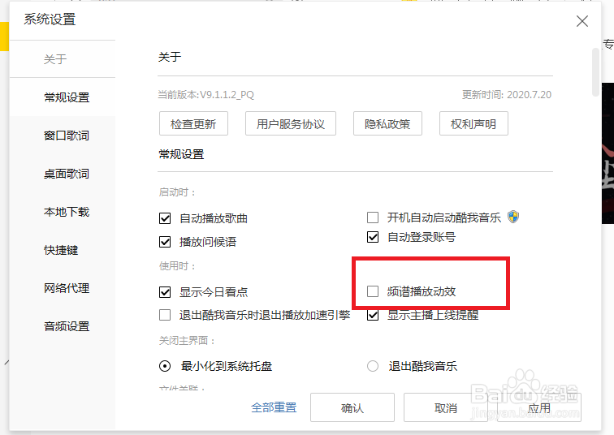Viewport: 614px width, 435px height.
Task: Click the 全部重置 link
Action: click(x=274, y=407)
